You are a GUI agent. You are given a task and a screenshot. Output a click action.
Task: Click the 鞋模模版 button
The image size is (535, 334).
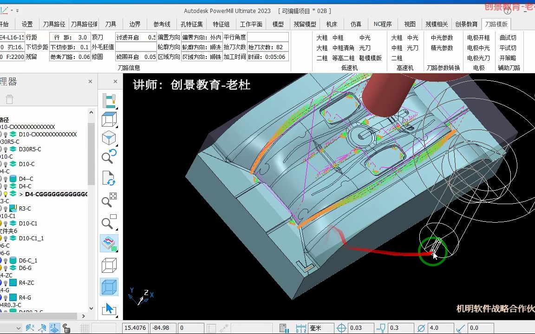[x=371, y=58]
